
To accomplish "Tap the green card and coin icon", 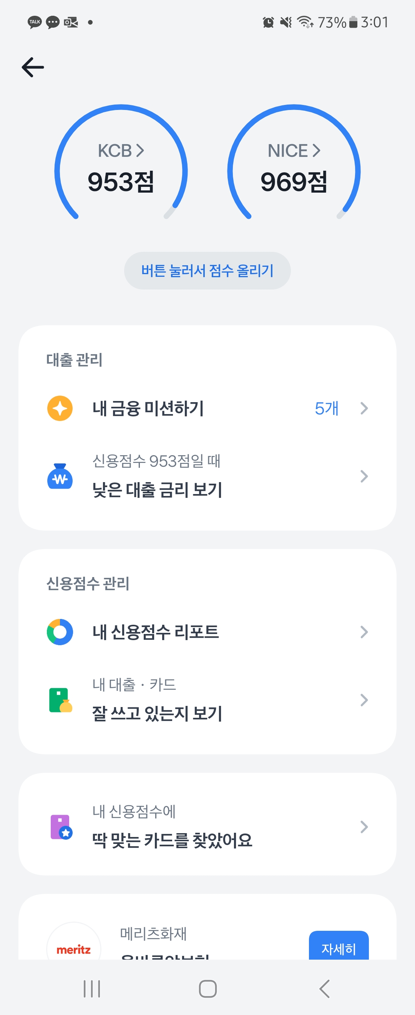I will pyautogui.click(x=60, y=700).
